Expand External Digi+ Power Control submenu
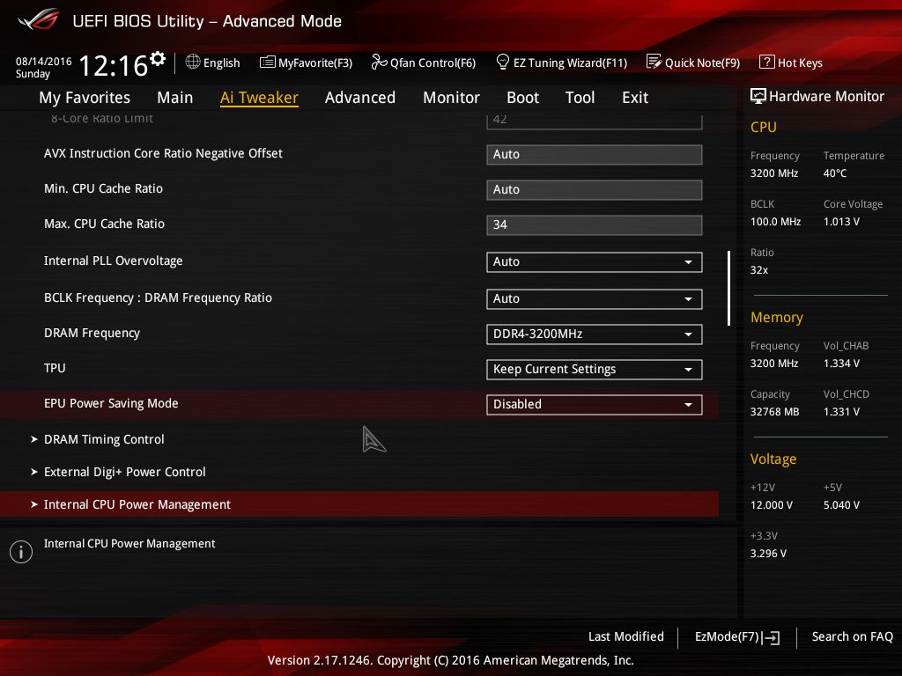 click(118, 472)
